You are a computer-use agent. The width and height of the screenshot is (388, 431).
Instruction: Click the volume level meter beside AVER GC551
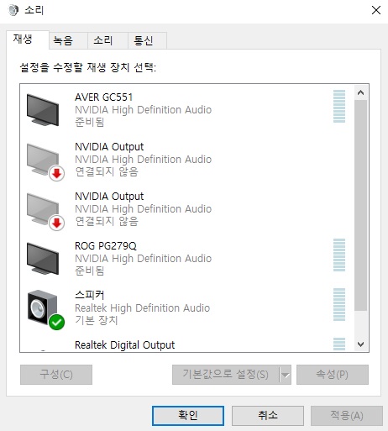(x=339, y=107)
